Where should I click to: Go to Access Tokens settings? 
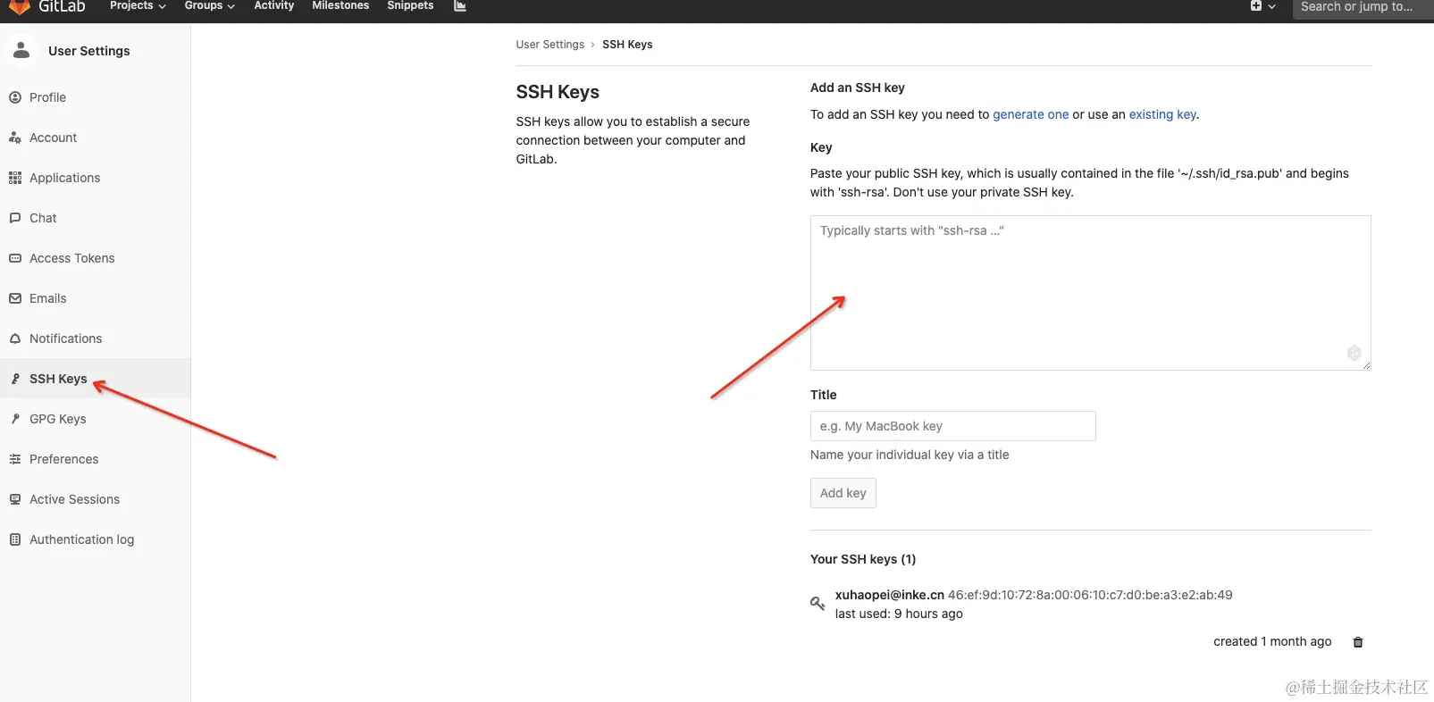71,258
